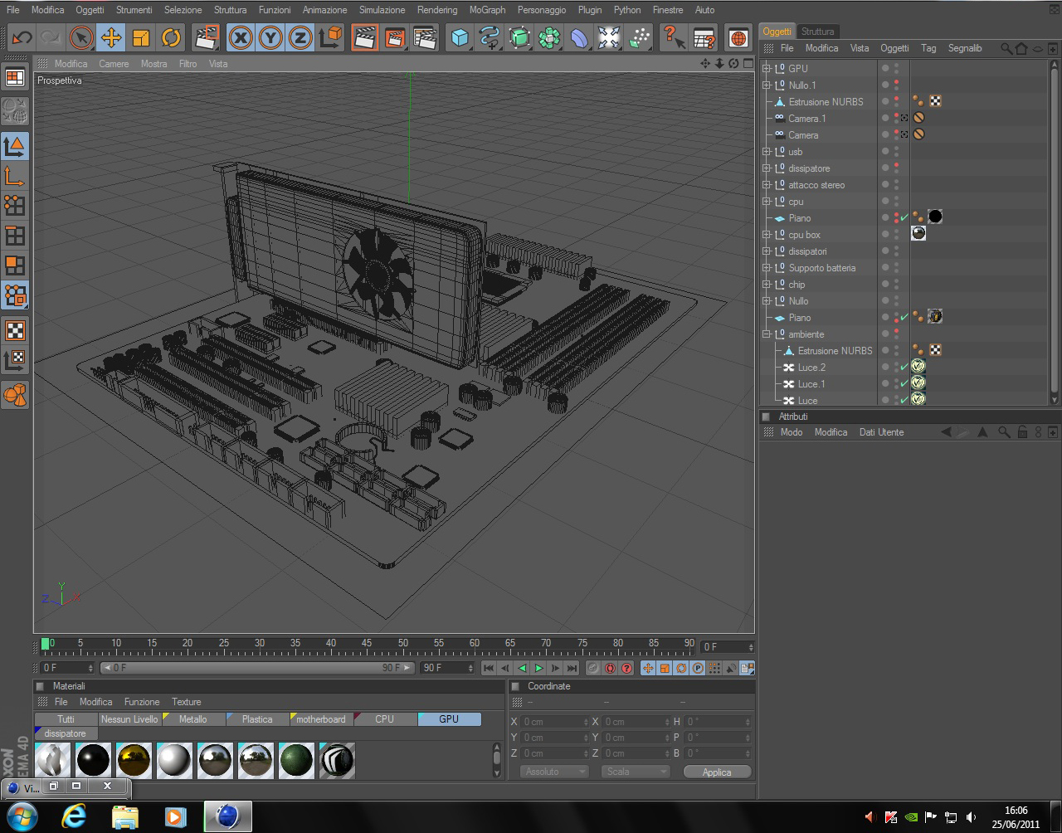Render the active view clapperboard icon
1062x833 pixels.
click(x=365, y=37)
